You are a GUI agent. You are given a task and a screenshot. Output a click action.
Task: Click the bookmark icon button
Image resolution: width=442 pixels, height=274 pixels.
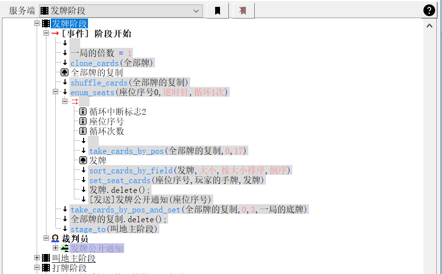(218, 11)
